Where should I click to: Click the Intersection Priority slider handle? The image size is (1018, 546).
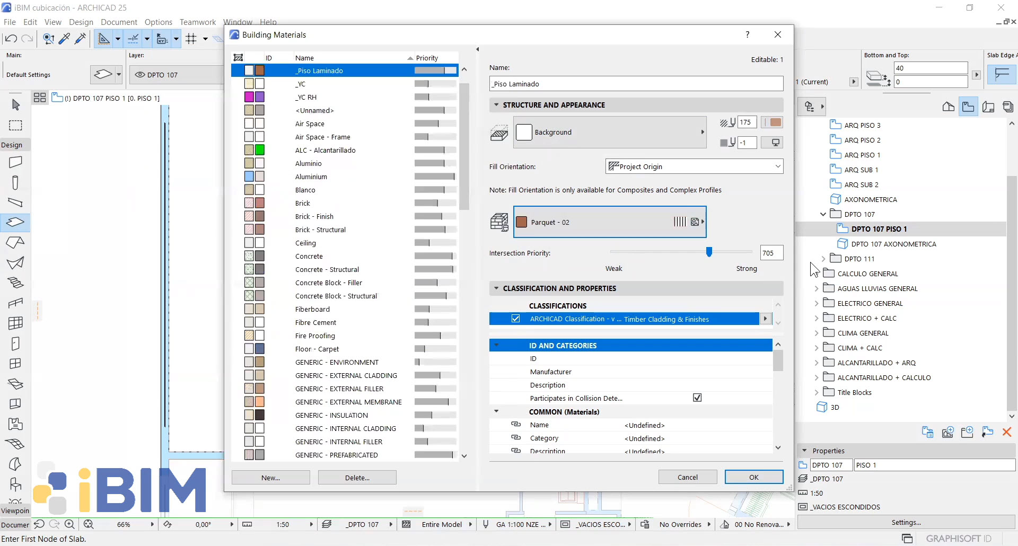[709, 252]
